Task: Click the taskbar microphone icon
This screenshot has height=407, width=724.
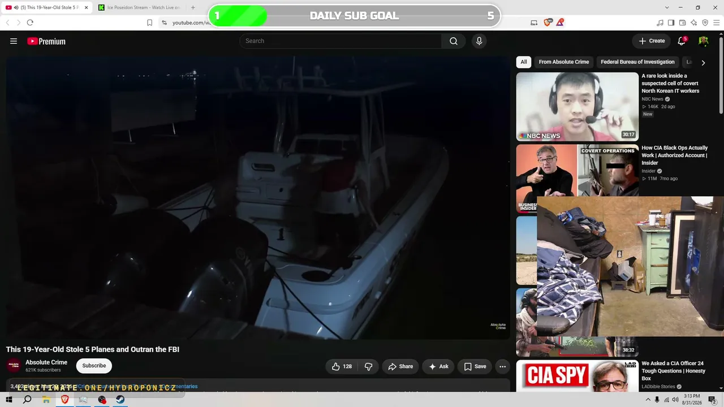Action: [x=657, y=400]
